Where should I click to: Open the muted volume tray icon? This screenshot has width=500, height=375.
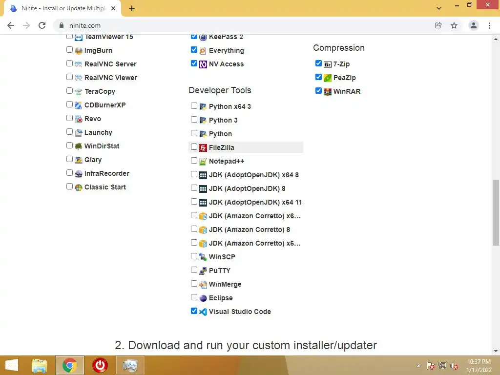tap(454, 366)
